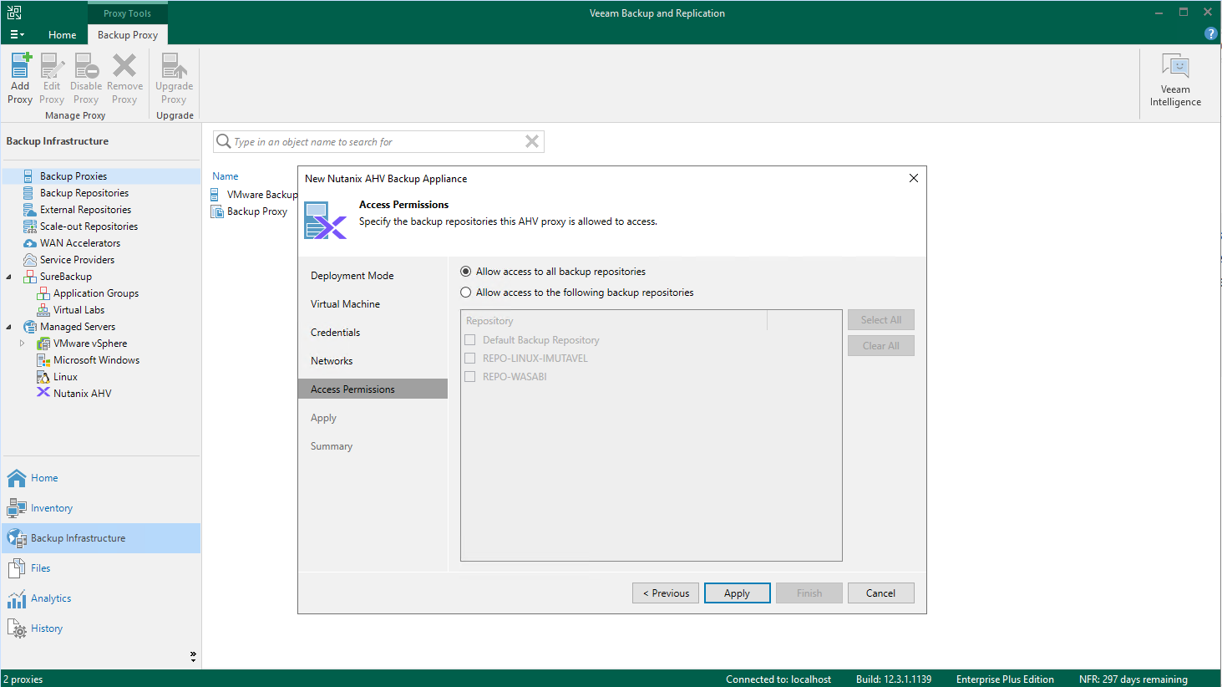Select the Backup Proxy list row
Screen dimensions: 1222x687
click(249, 211)
